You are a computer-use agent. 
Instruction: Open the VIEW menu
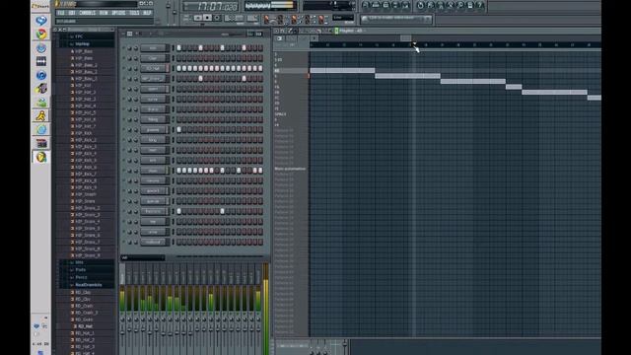(104, 13)
